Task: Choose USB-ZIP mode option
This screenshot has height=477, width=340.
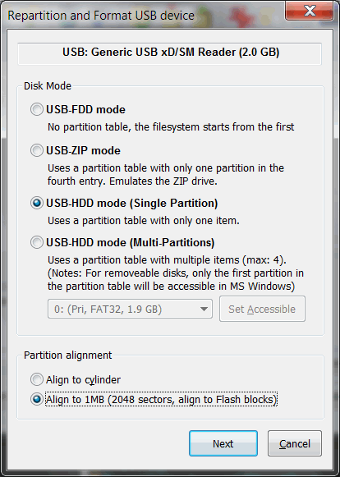Action: click(36, 150)
